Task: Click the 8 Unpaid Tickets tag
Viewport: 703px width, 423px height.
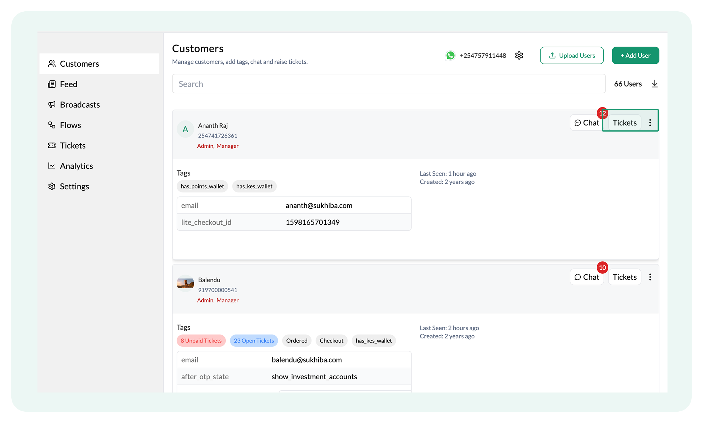Action: [x=201, y=341]
